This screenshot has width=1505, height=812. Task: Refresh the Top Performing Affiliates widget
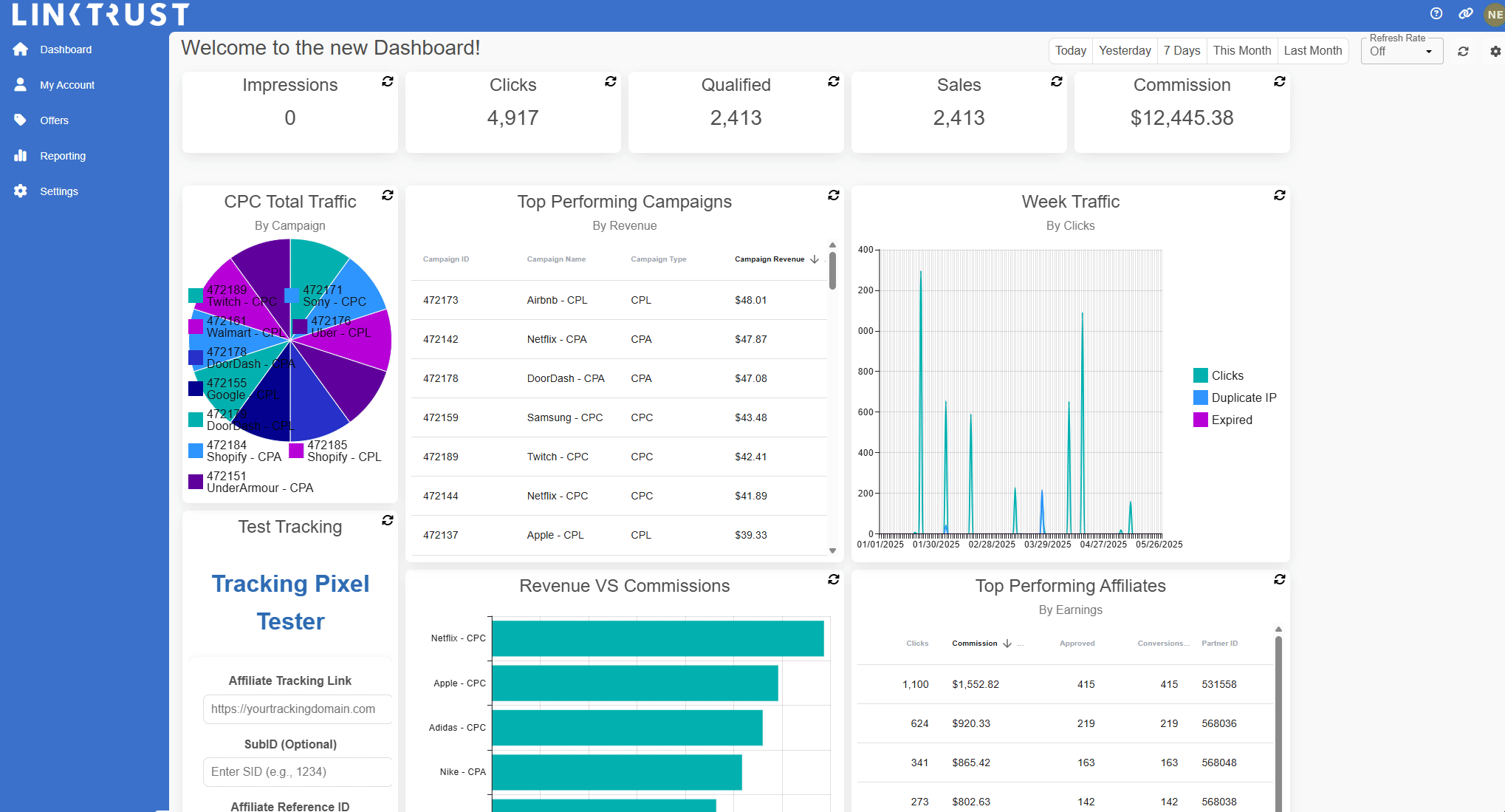pyautogui.click(x=1280, y=579)
